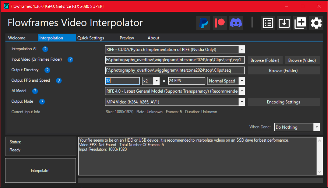Click the 'Input Resolution: 1080x1920' log line

tap(103, 149)
